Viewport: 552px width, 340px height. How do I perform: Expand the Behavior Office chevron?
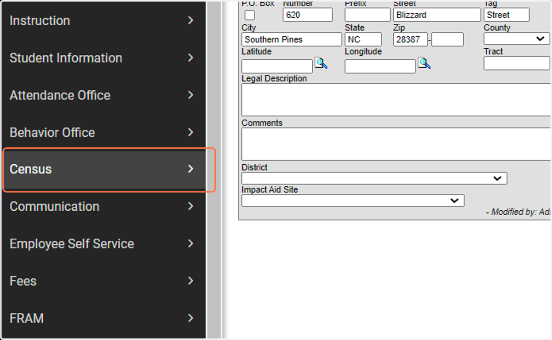click(x=191, y=133)
